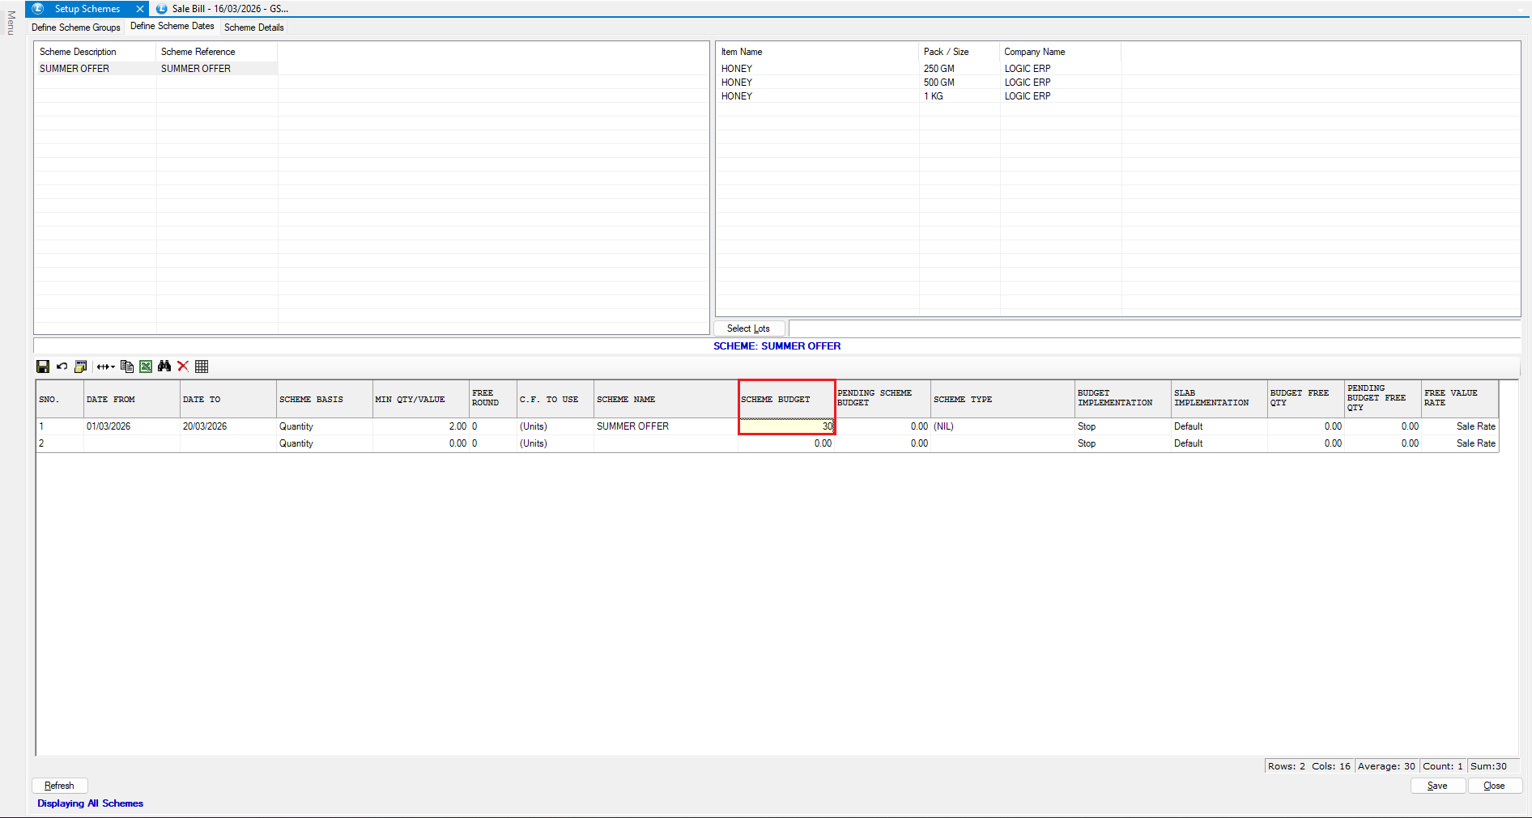Click the Scheme Budget cell showing 30
Image resolution: width=1532 pixels, height=818 pixels.
click(786, 426)
